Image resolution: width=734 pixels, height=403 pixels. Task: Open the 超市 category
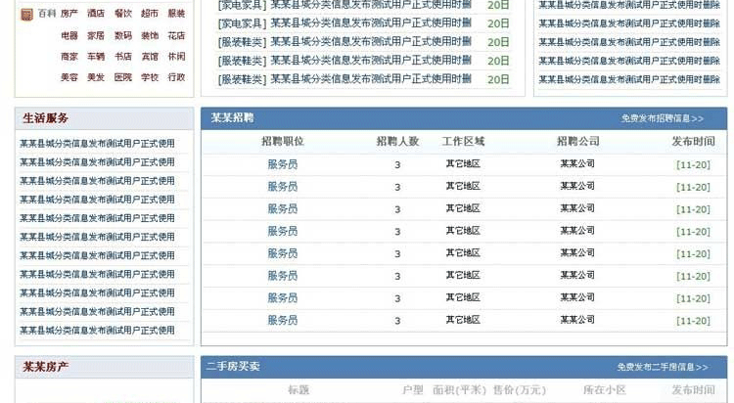150,14
